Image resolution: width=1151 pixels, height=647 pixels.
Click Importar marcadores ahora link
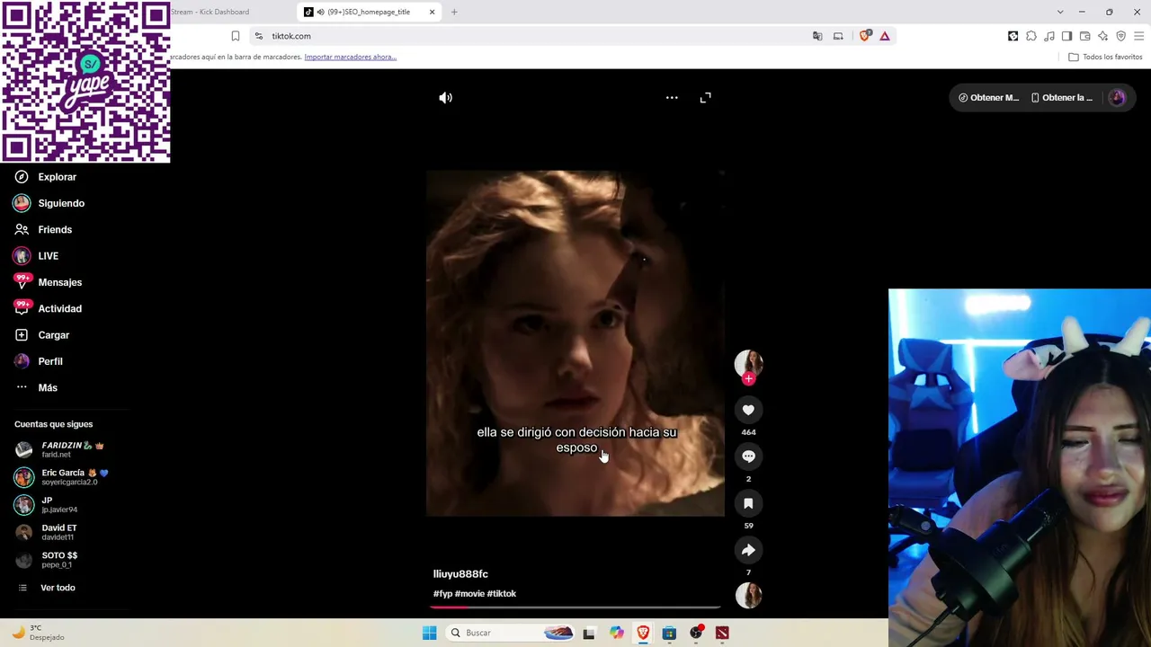point(351,57)
